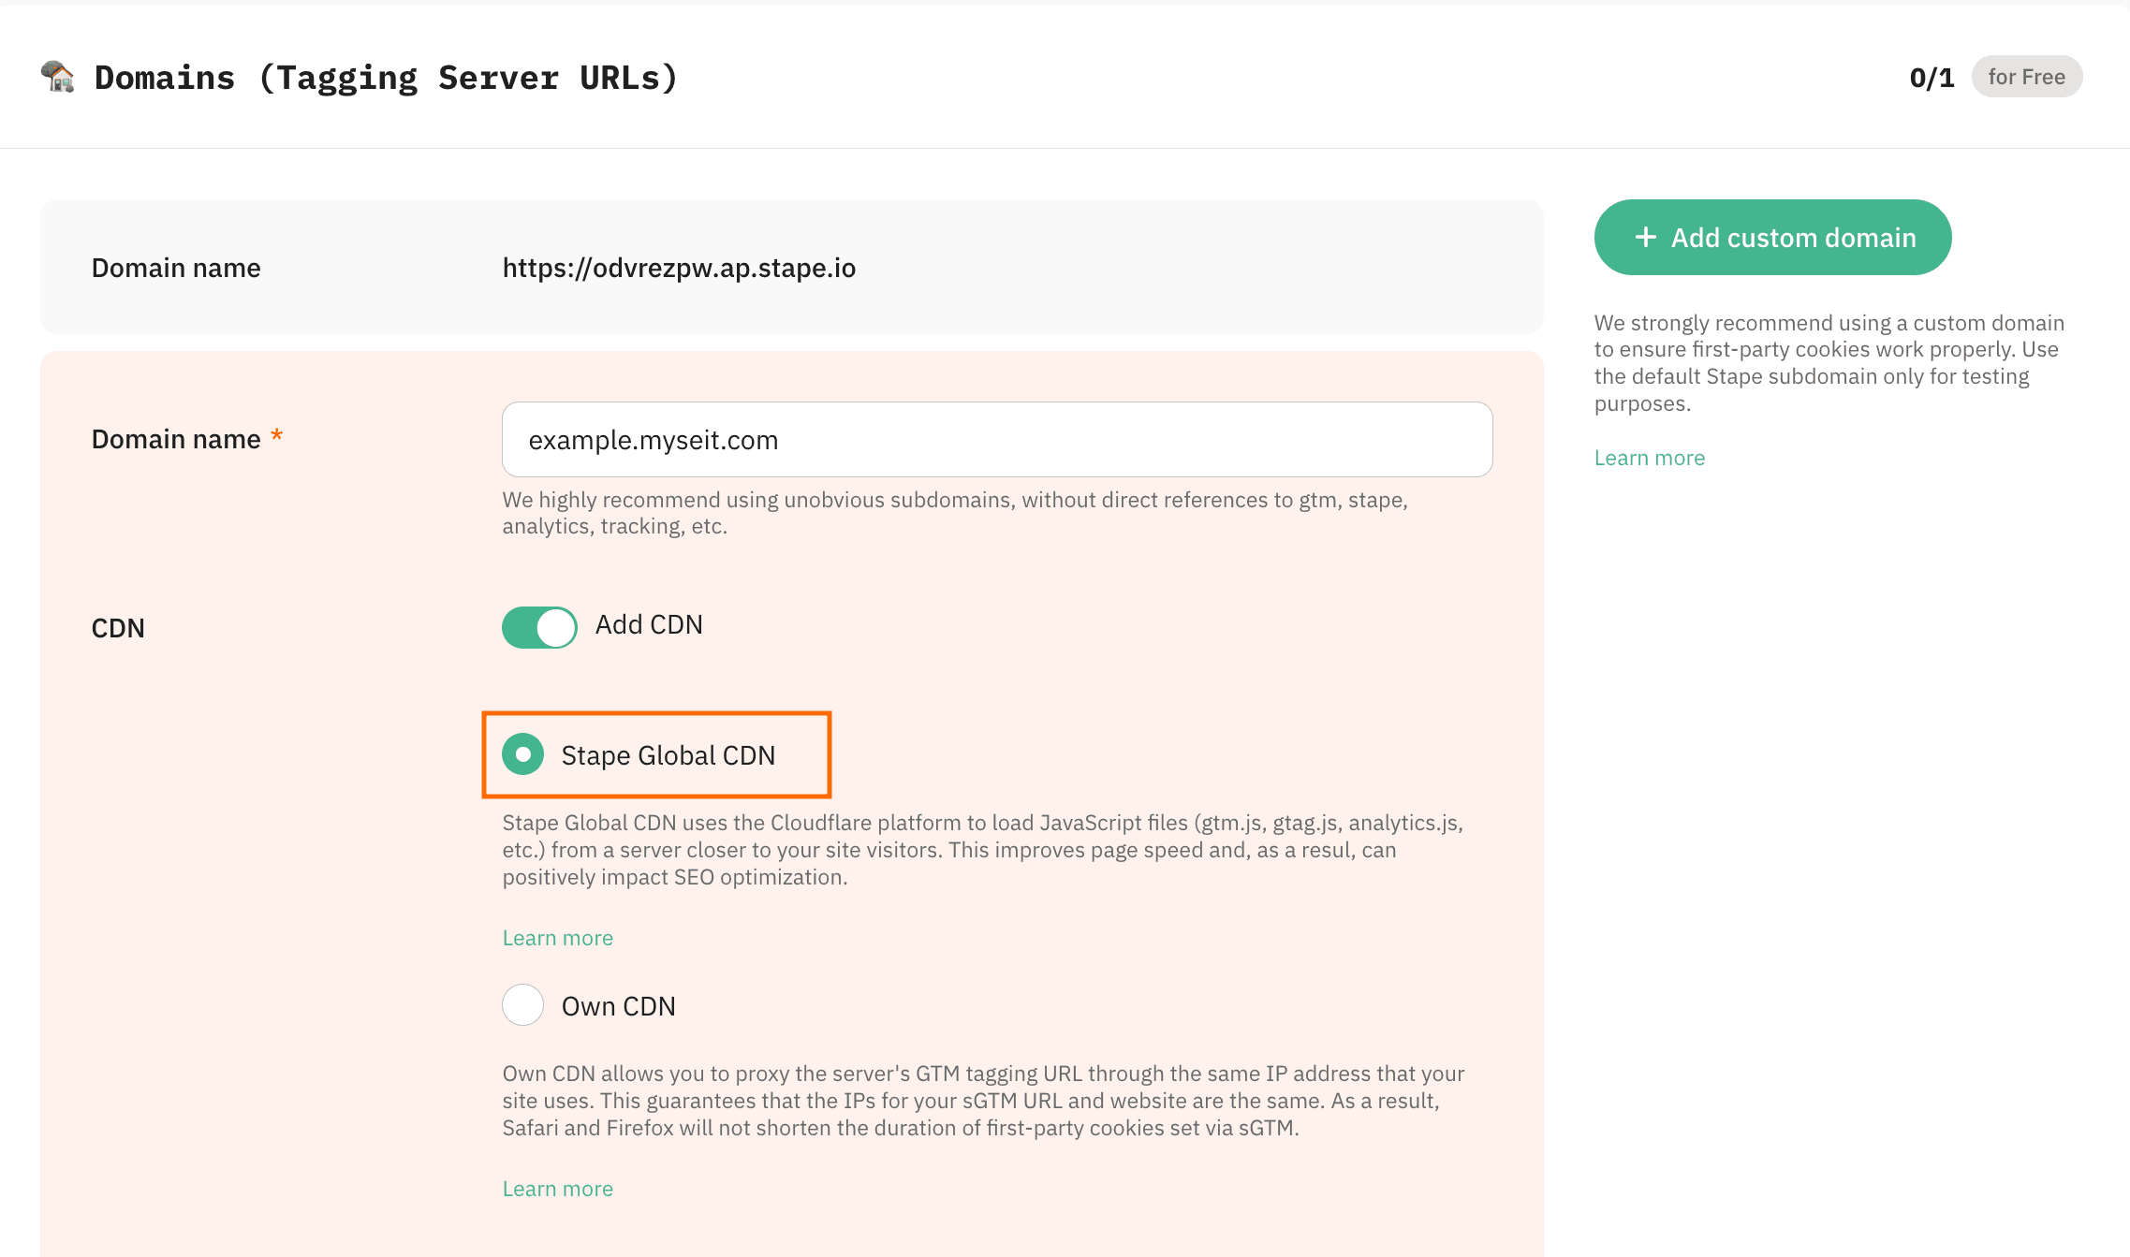Screen dimensions: 2130x1257
Task: Click the Domain name label in grey row
Action: [x=176, y=268]
